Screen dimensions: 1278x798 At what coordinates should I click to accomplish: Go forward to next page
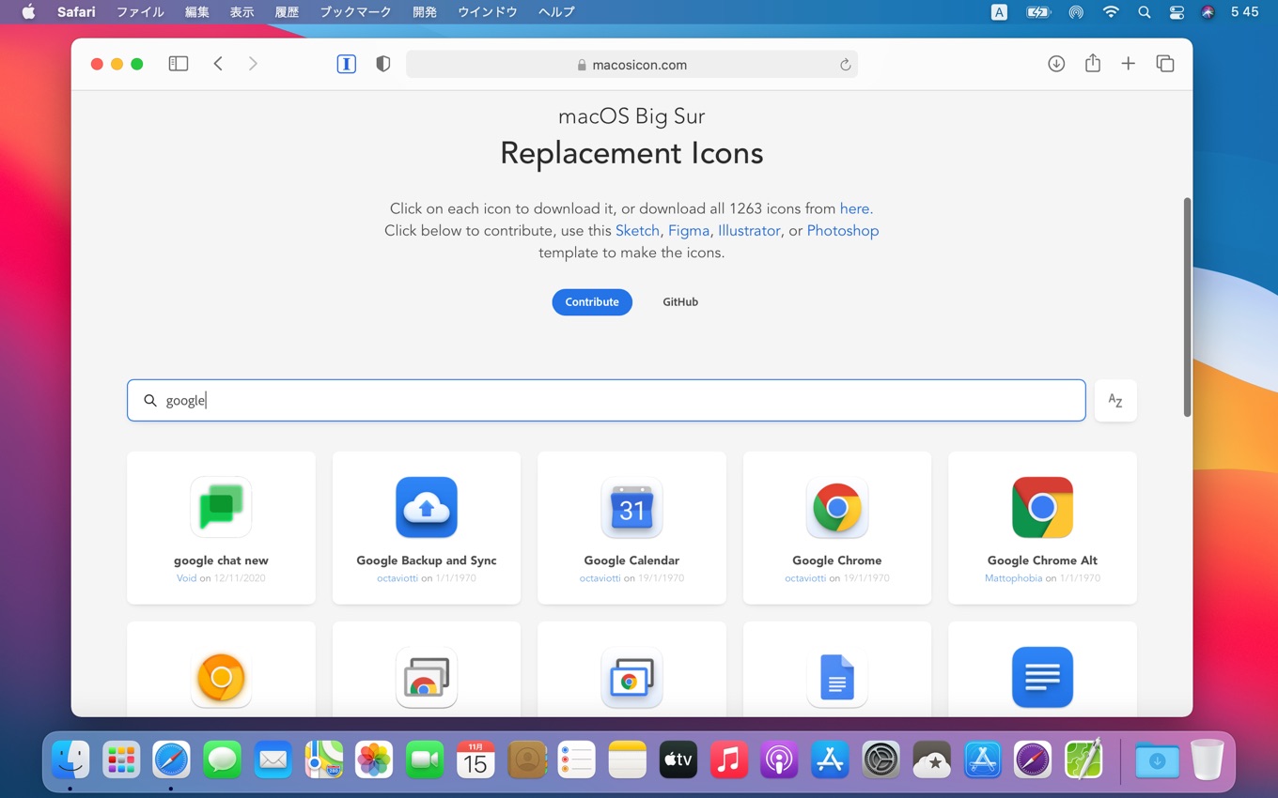click(253, 64)
